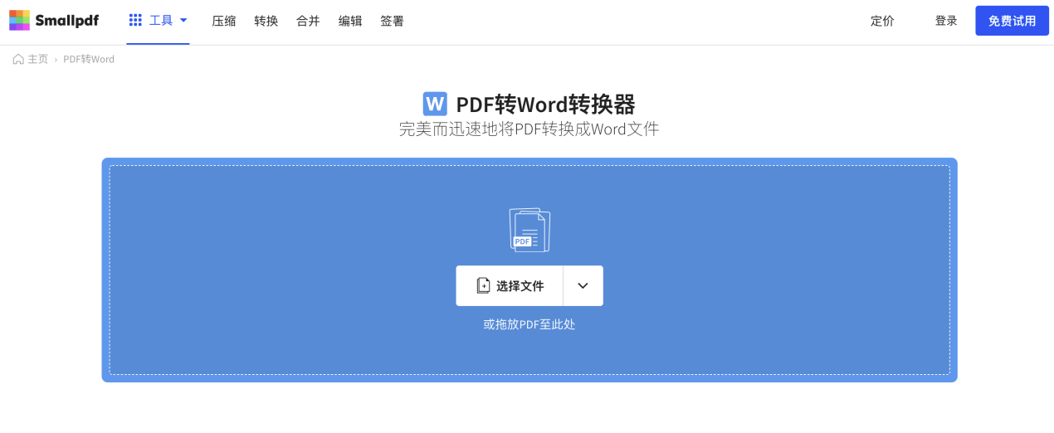The image size is (1054, 433).
Task: Navigate to 主页 breadcrumb link
Action: pyautogui.click(x=38, y=60)
